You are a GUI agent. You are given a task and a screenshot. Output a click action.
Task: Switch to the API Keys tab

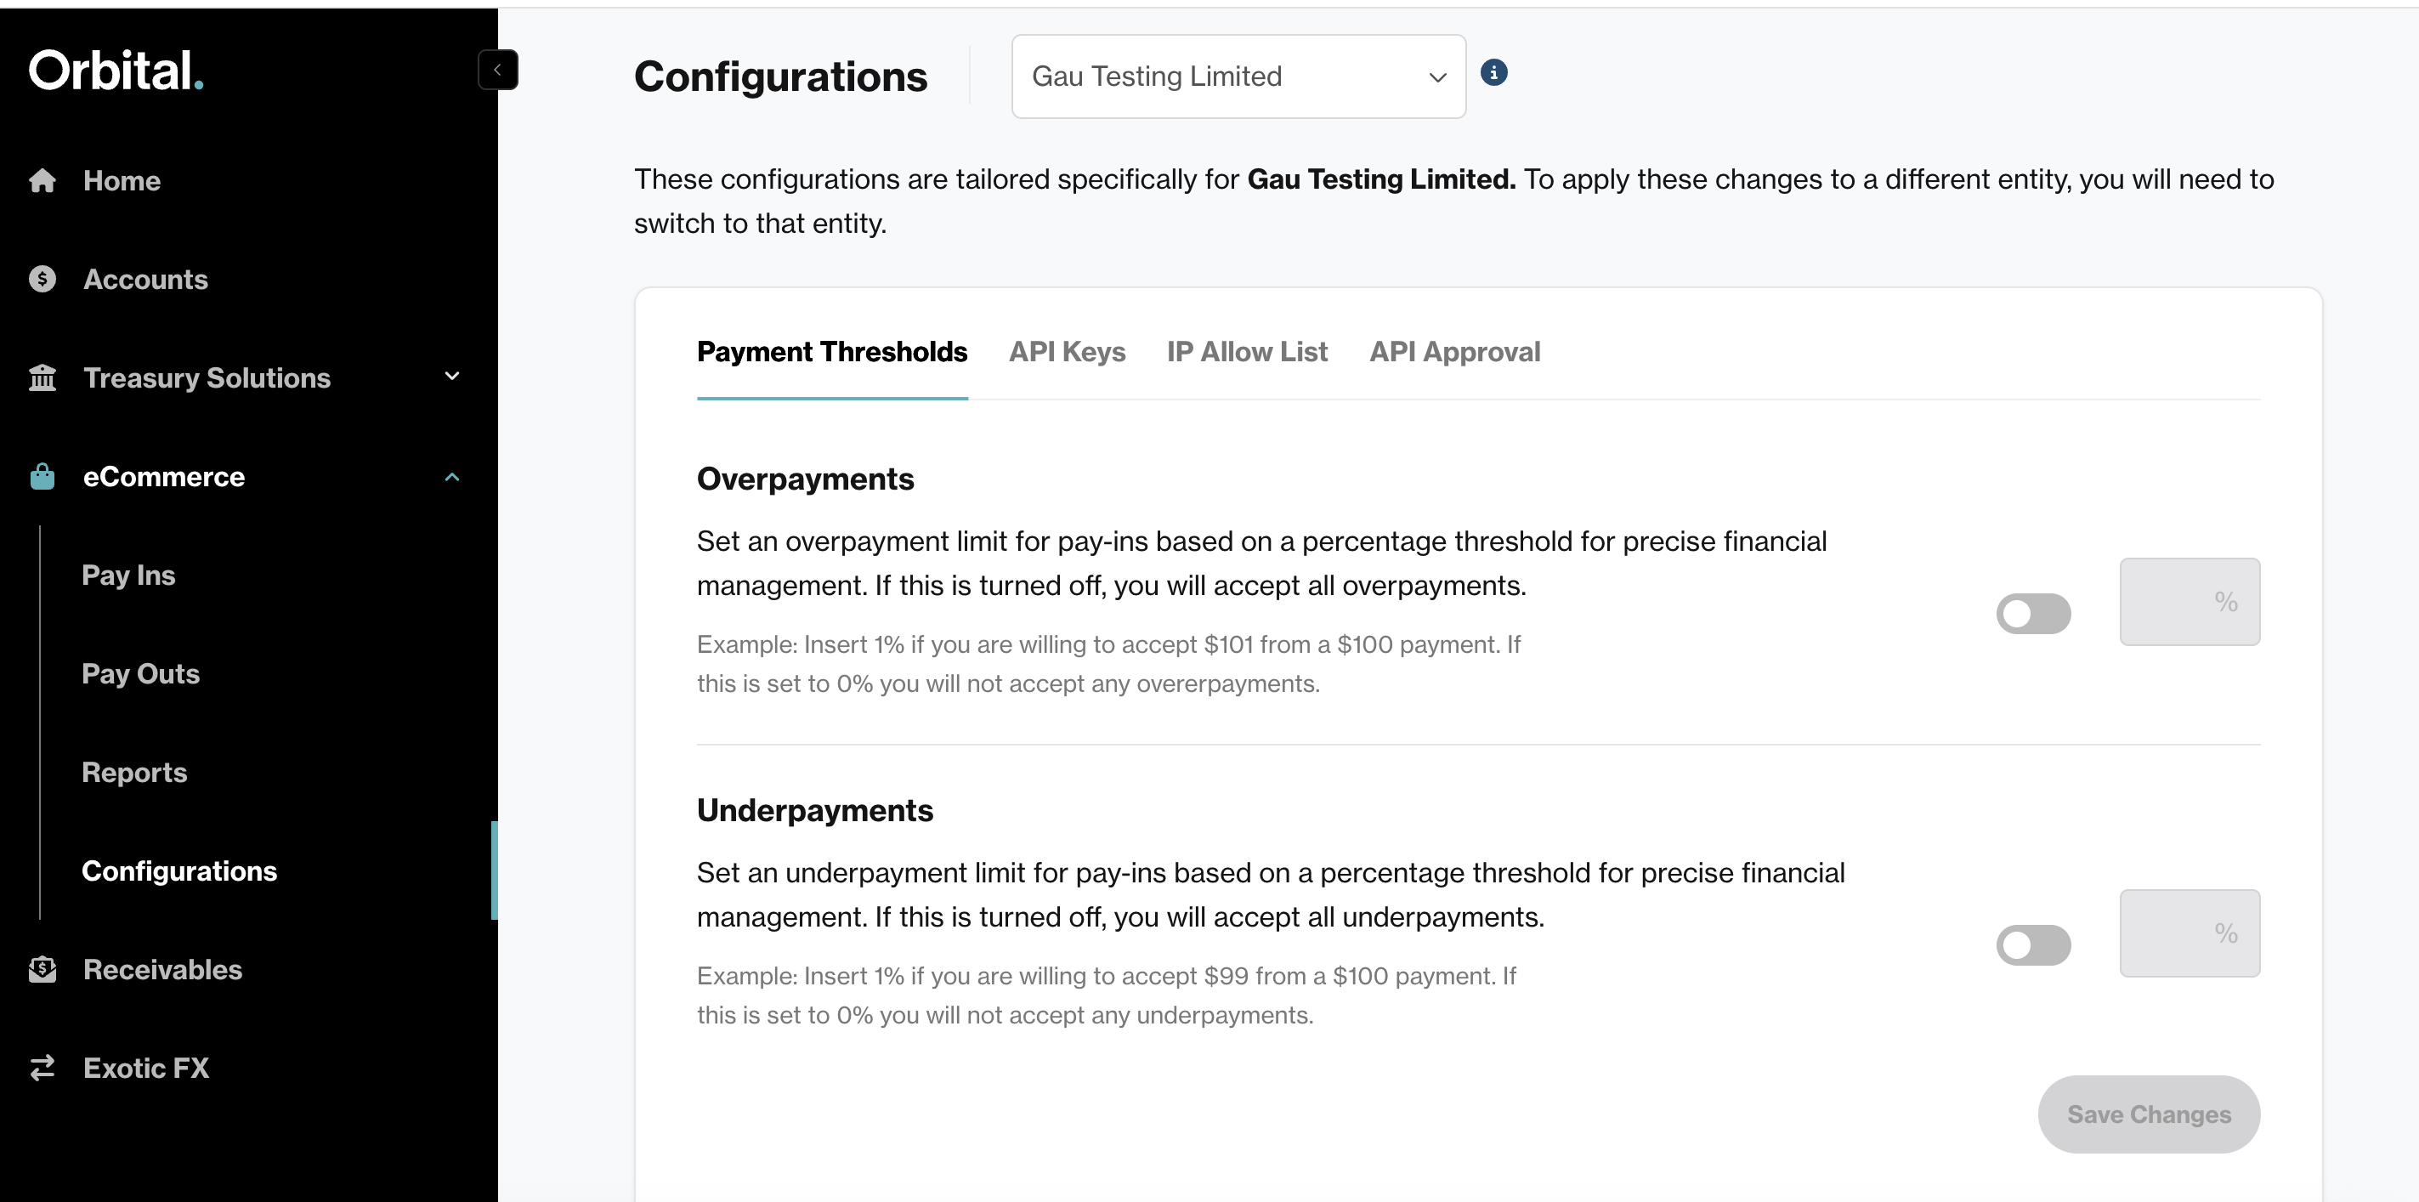(1067, 351)
